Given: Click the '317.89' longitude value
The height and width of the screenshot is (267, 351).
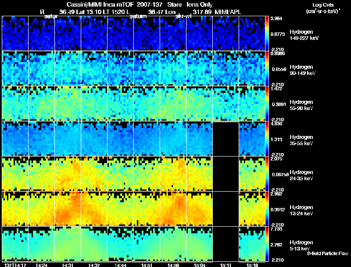Looking at the screenshot, I should (202, 12).
